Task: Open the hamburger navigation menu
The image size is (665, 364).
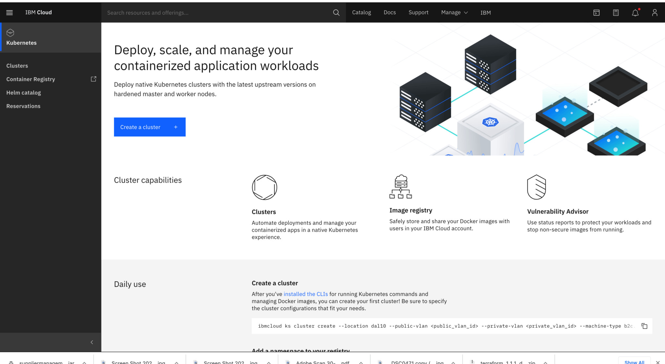Action: [x=9, y=12]
